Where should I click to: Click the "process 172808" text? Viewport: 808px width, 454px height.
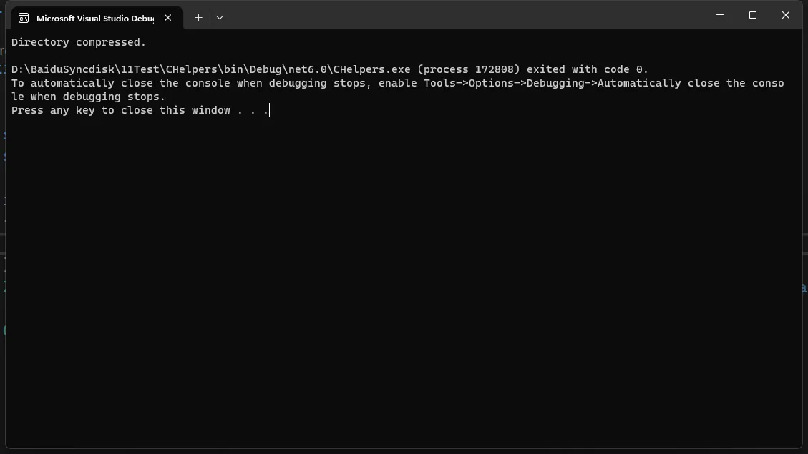click(x=469, y=69)
